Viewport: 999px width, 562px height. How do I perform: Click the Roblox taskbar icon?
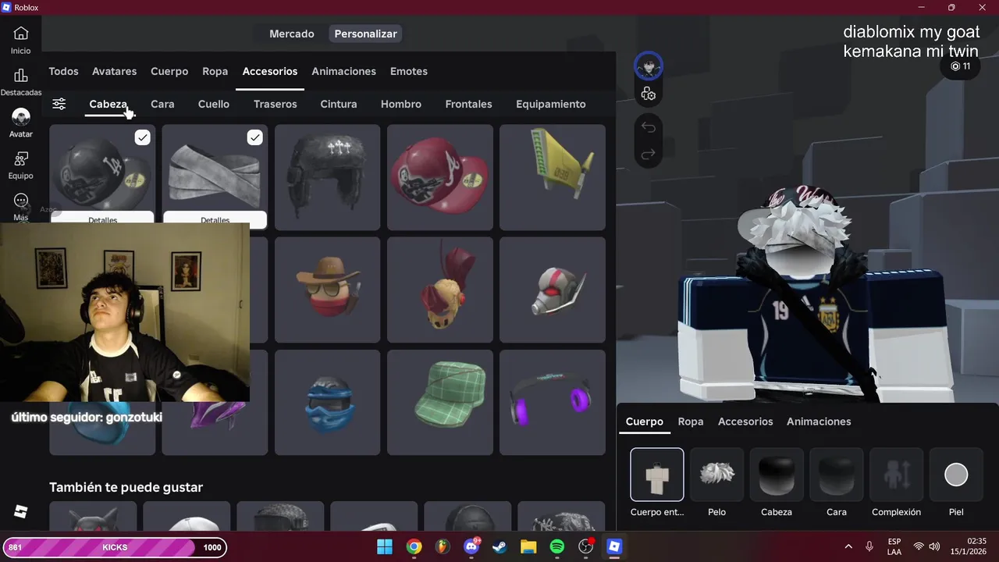[x=614, y=546]
